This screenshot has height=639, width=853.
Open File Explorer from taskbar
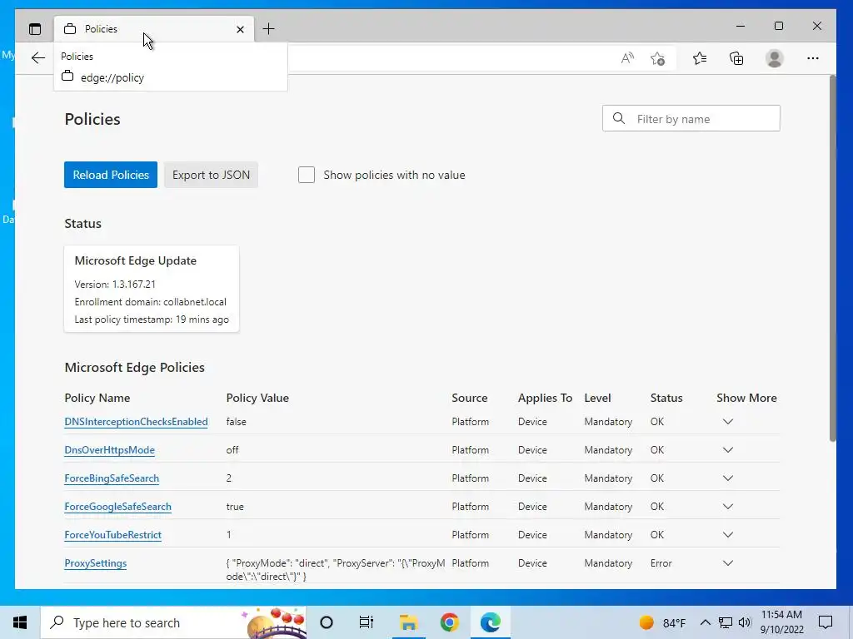(408, 622)
